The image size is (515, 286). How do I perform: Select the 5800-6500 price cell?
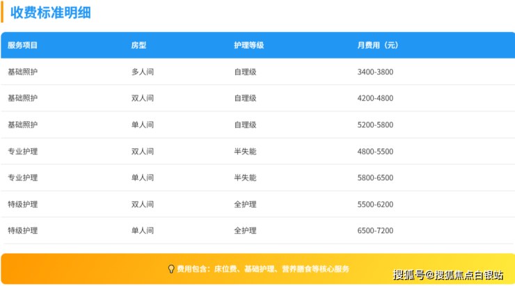coord(375,177)
